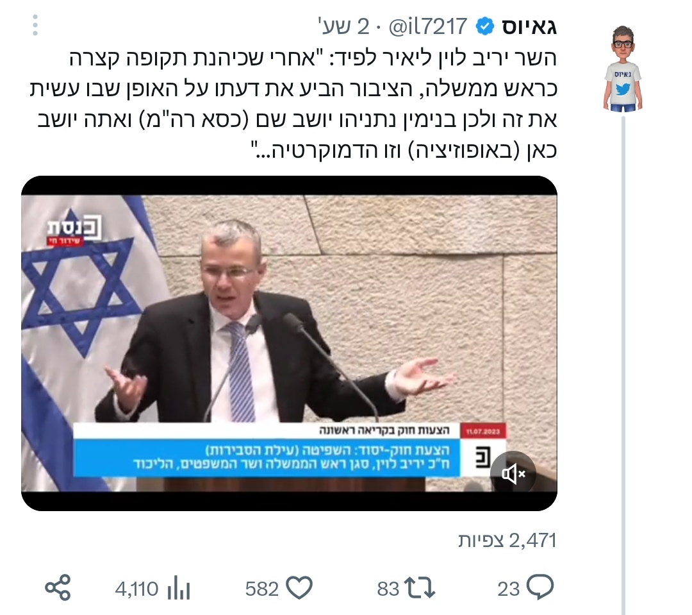692x615 pixels.
Task: Click the @il7217 username handle
Action: (x=427, y=26)
